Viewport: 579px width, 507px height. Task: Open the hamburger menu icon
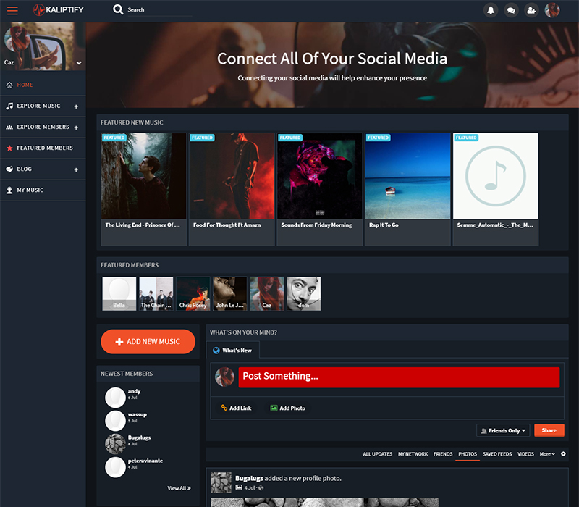(12, 10)
